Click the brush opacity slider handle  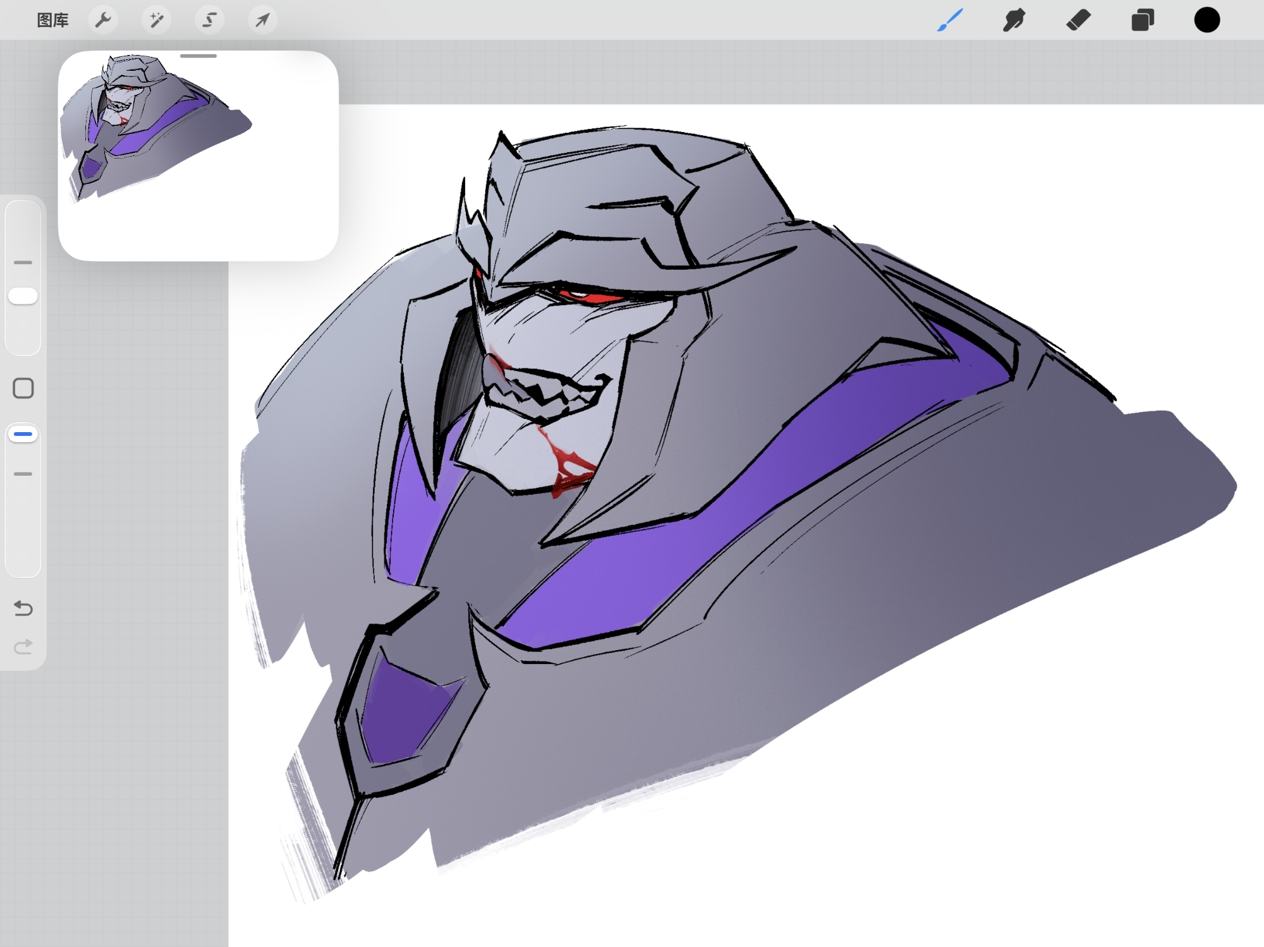[23, 434]
